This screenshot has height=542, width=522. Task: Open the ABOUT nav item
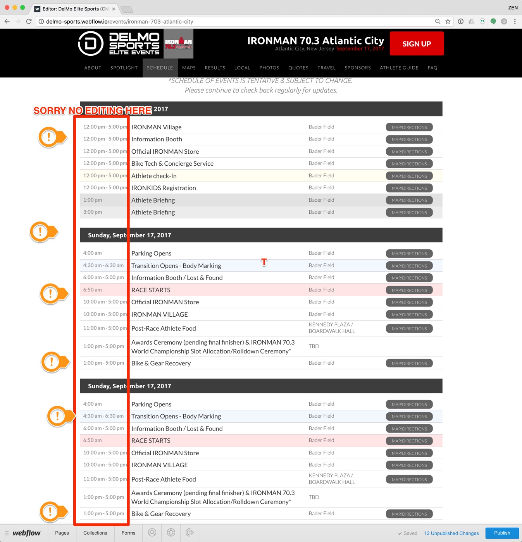pyautogui.click(x=93, y=68)
